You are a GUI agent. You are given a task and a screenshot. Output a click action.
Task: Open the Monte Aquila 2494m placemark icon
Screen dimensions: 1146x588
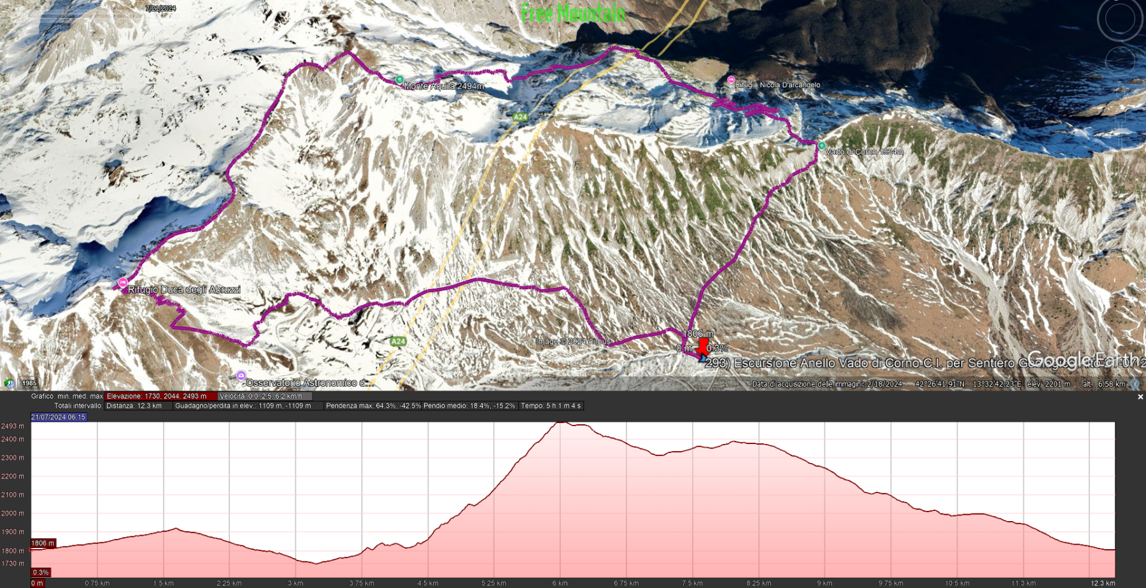(x=399, y=80)
